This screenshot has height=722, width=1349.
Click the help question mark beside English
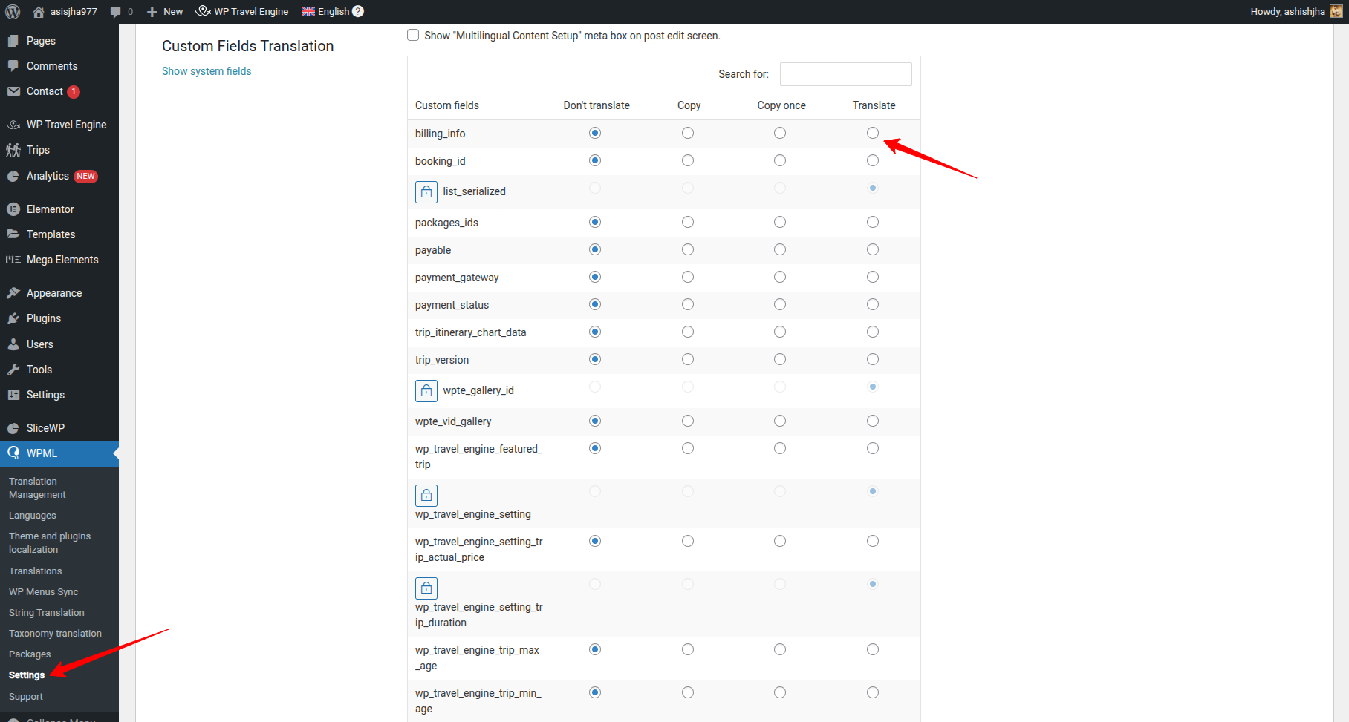pyautogui.click(x=358, y=11)
